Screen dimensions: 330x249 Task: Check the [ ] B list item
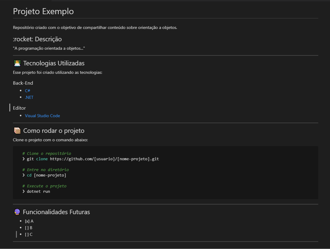[28, 228]
